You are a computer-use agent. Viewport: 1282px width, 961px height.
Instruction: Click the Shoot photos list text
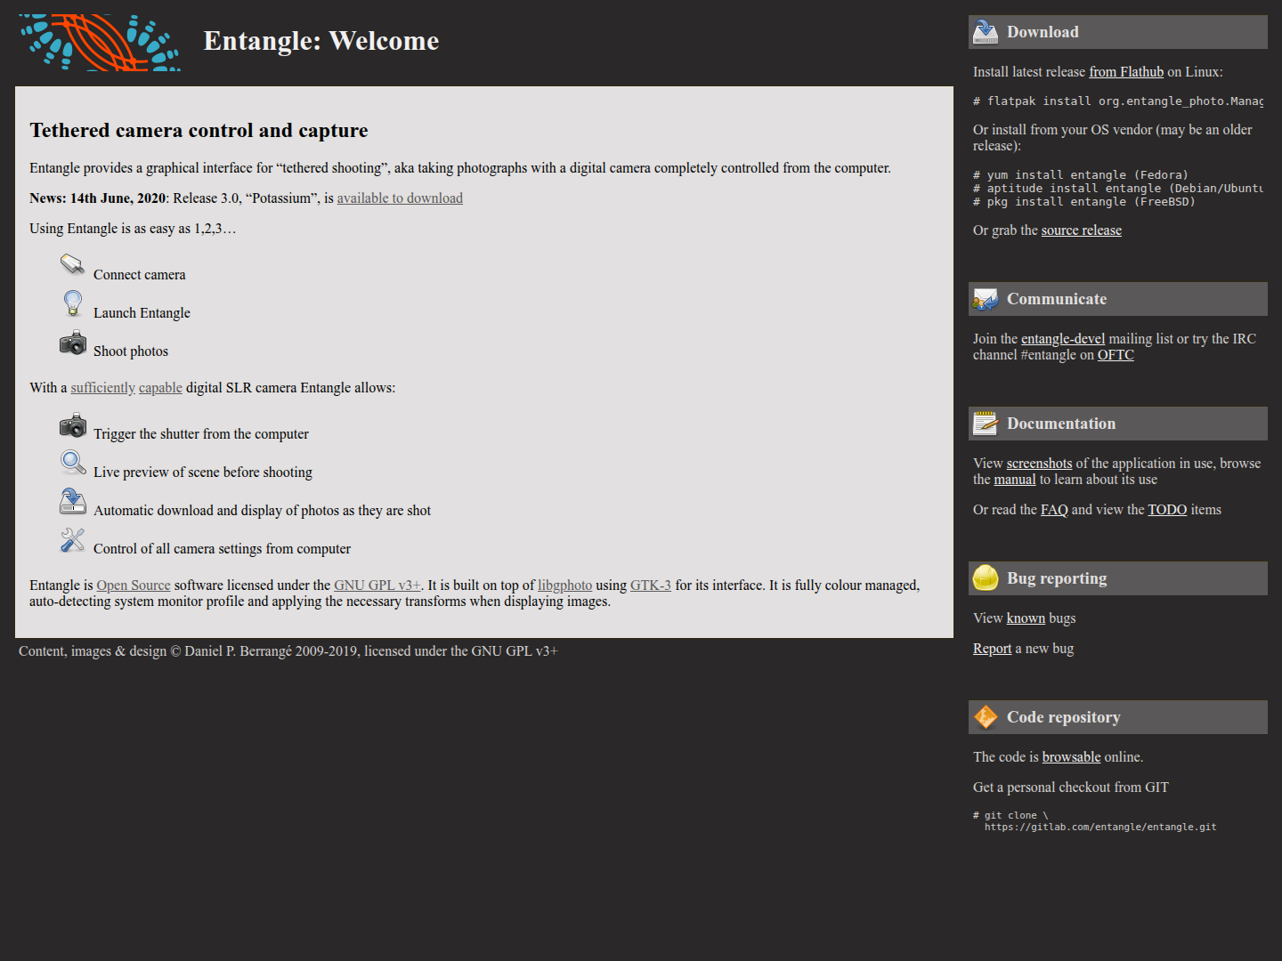coord(131,351)
